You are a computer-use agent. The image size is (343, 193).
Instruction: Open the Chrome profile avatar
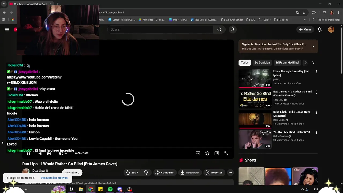pos(331,12)
